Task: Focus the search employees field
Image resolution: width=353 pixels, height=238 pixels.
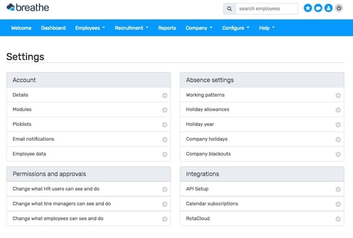Action: click(x=267, y=9)
